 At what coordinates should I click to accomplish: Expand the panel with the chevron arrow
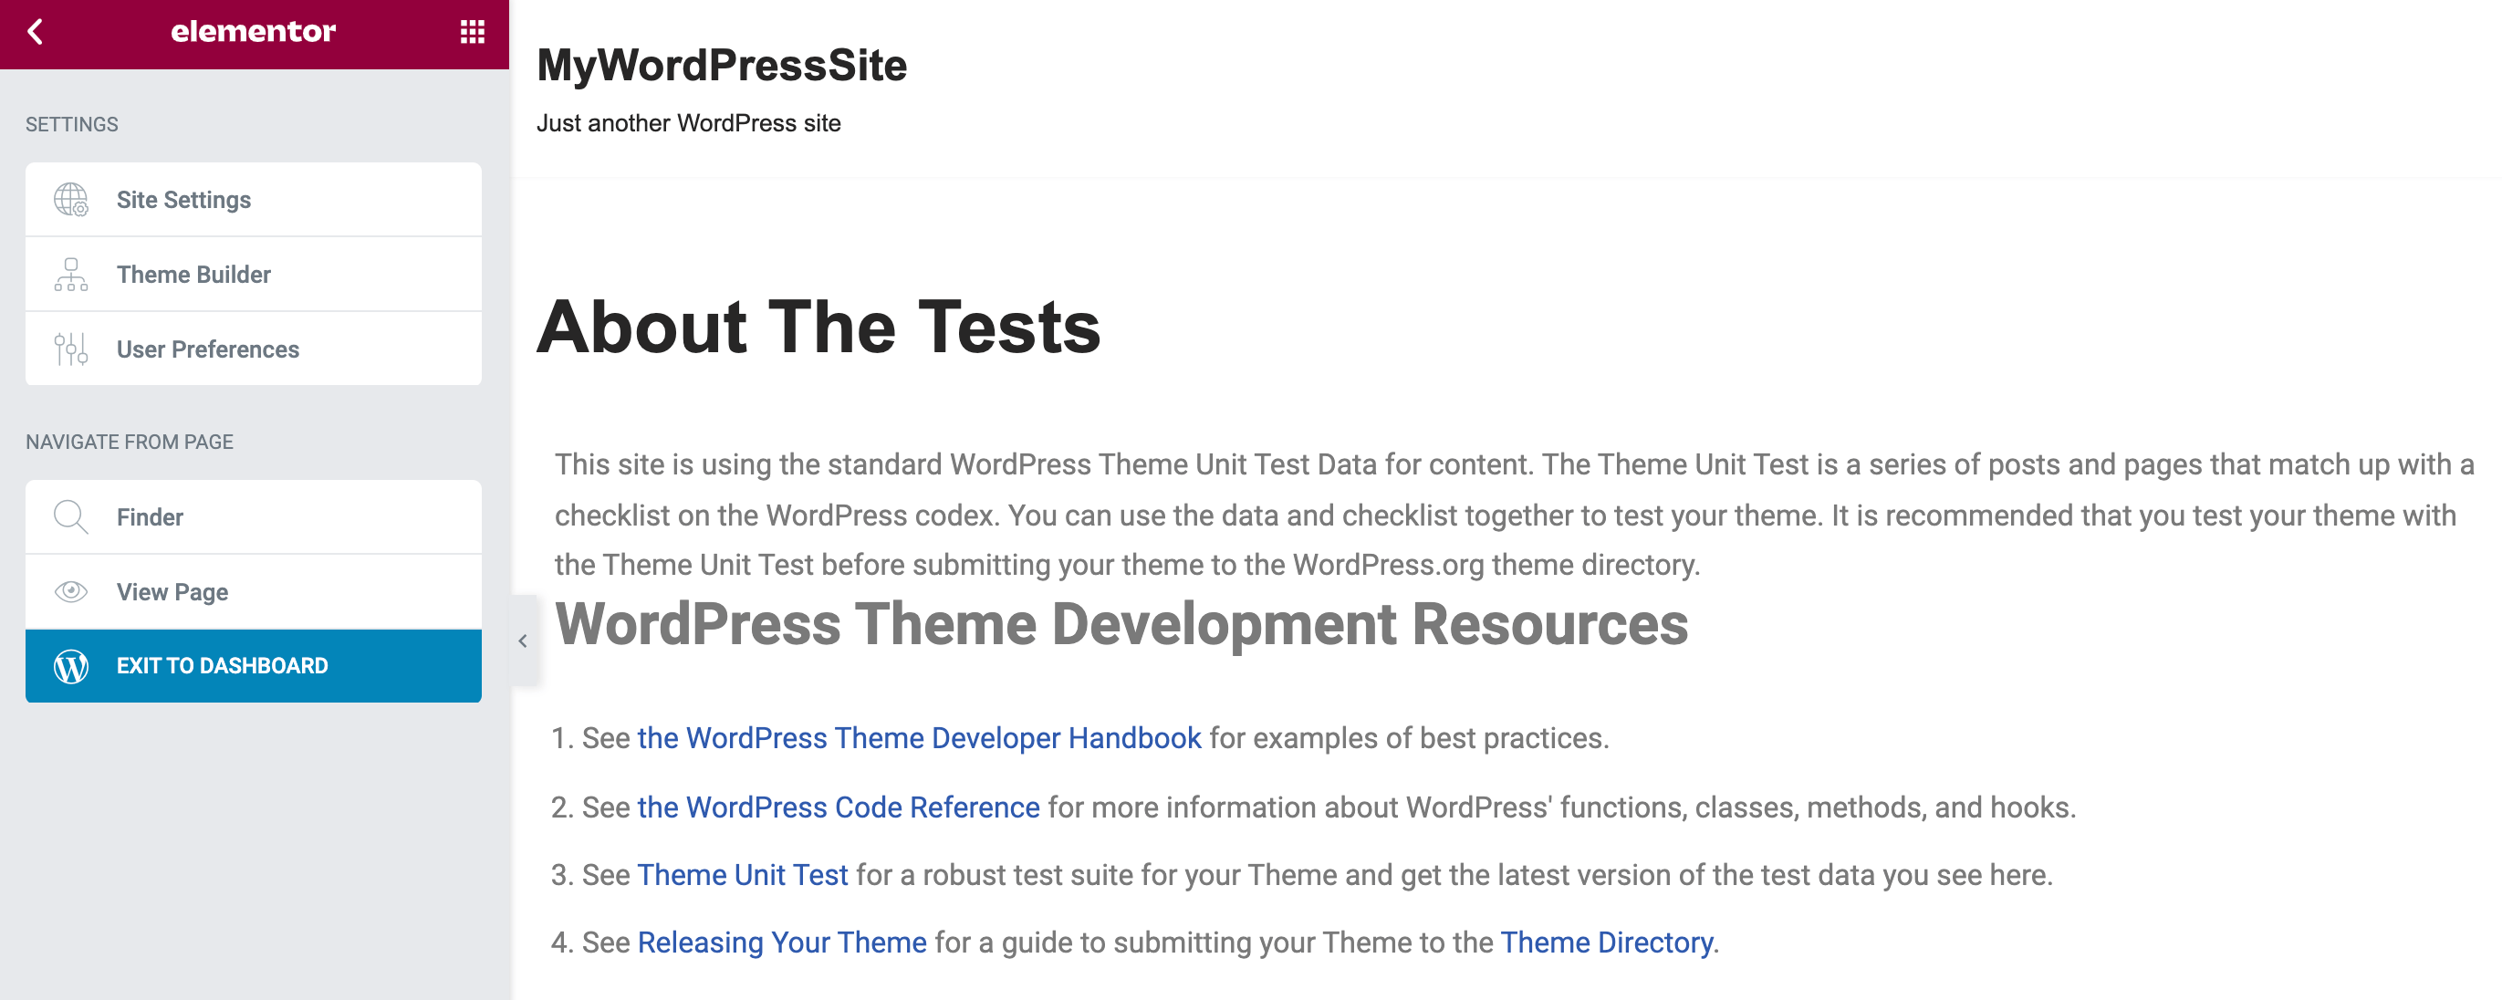point(522,639)
